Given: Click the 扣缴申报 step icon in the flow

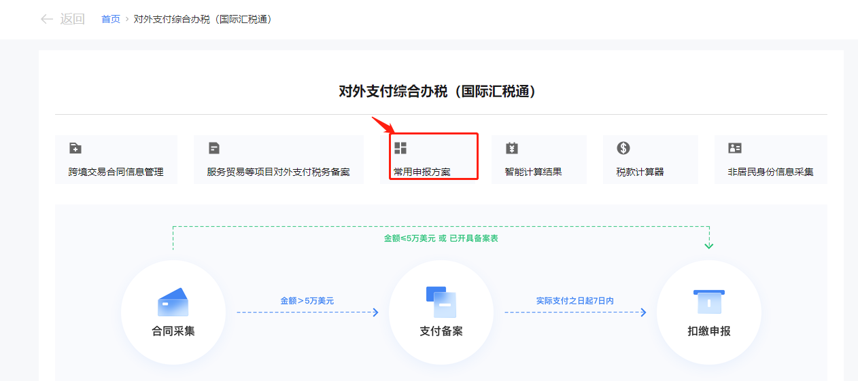Looking at the screenshot, I should (708, 302).
